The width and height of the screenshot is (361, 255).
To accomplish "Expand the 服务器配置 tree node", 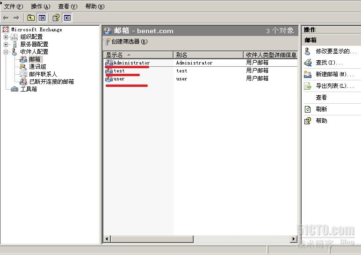I will pyautogui.click(x=6, y=44).
